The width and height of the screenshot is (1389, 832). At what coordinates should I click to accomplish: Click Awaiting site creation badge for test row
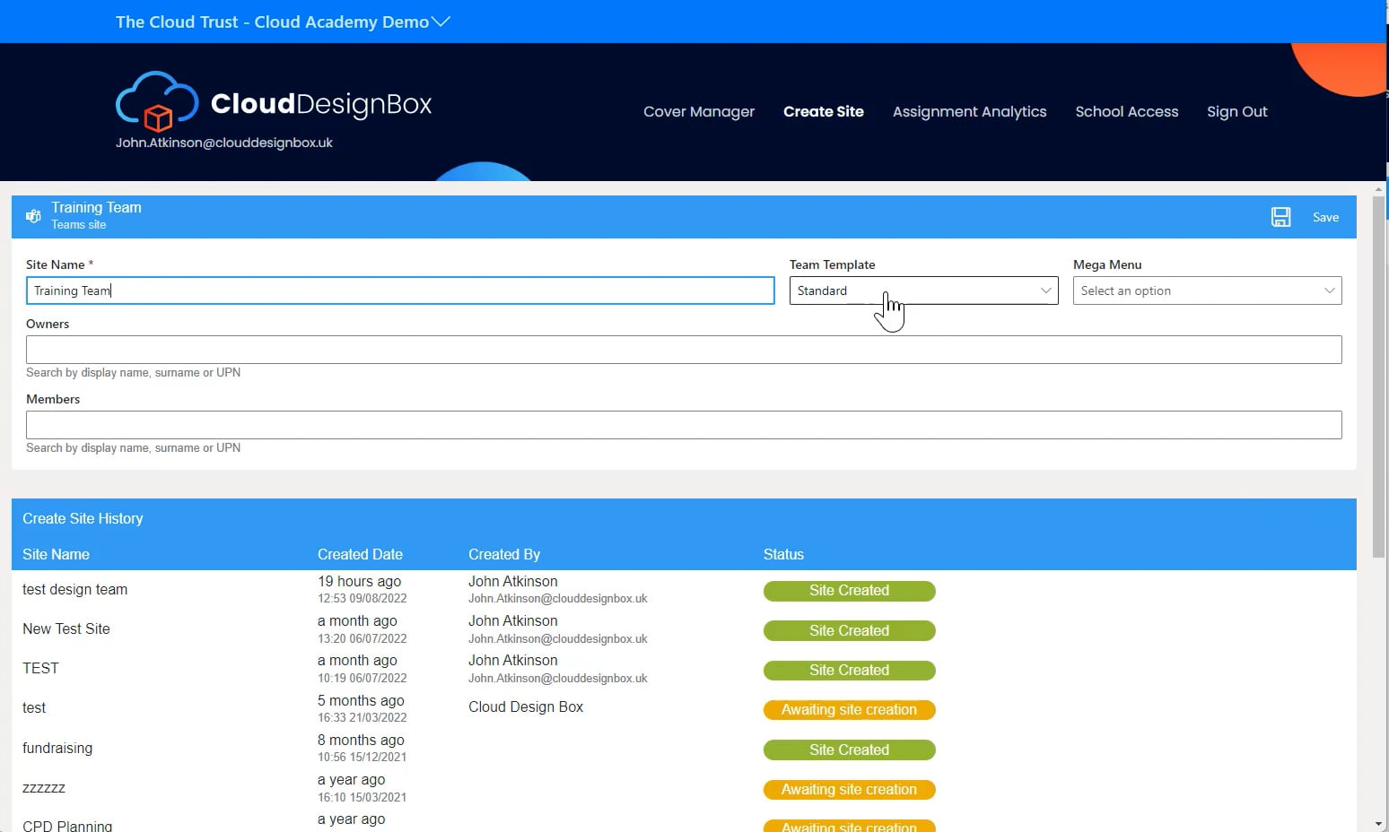[849, 710]
